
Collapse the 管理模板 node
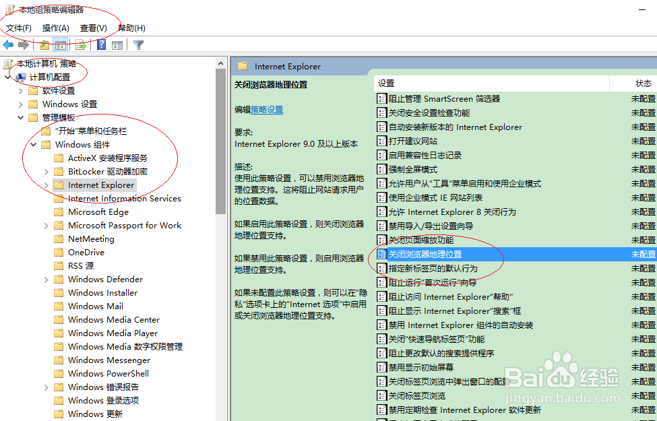point(20,118)
